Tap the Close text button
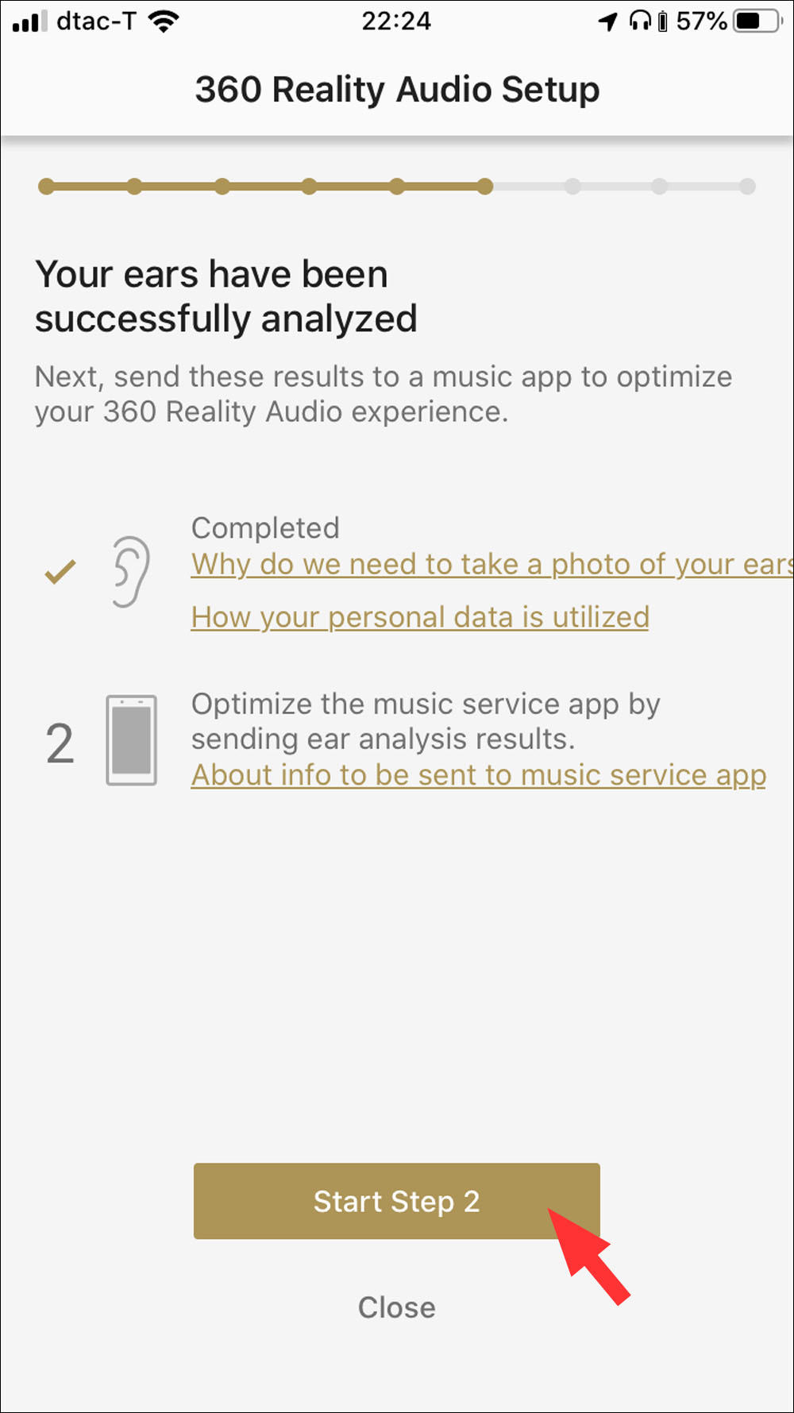 point(396,1307)
